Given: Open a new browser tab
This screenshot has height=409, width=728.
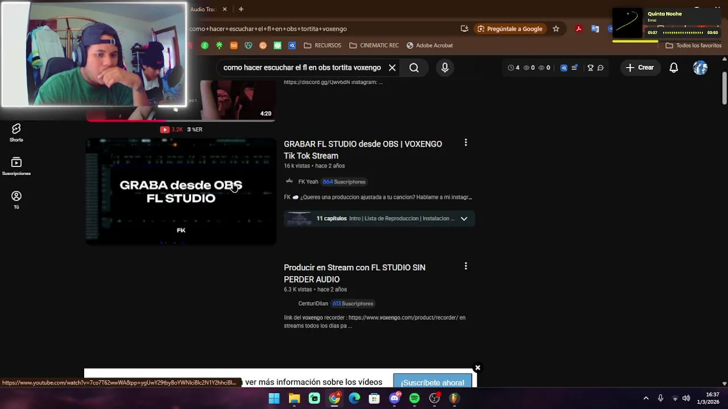Looking at the screenshot, I should tap(241, 9).
